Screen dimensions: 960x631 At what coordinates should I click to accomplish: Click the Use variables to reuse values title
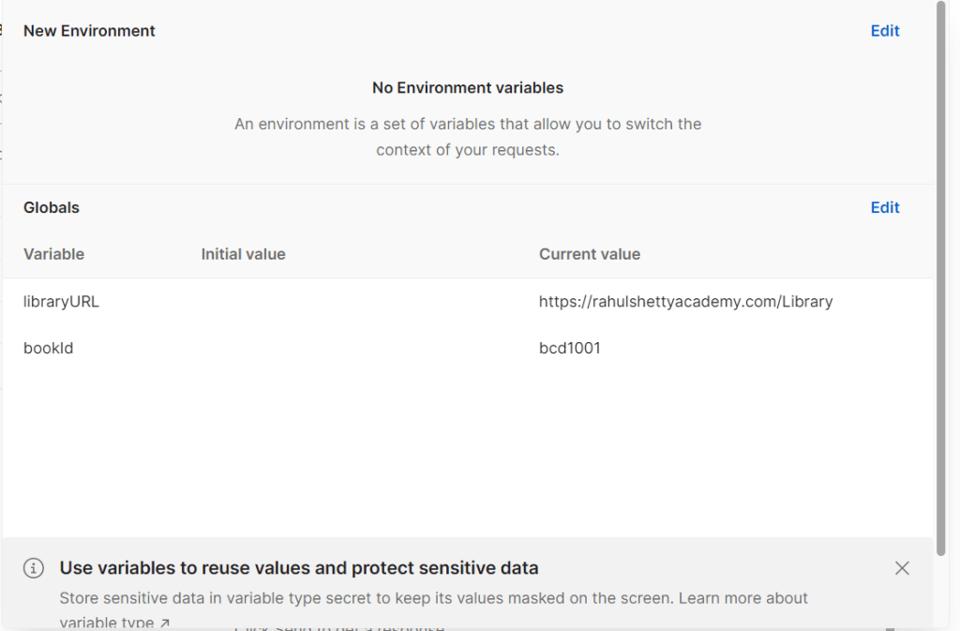[x=299, y=568]
